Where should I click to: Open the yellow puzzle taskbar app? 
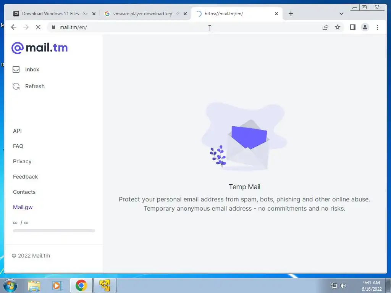(105, 285)
